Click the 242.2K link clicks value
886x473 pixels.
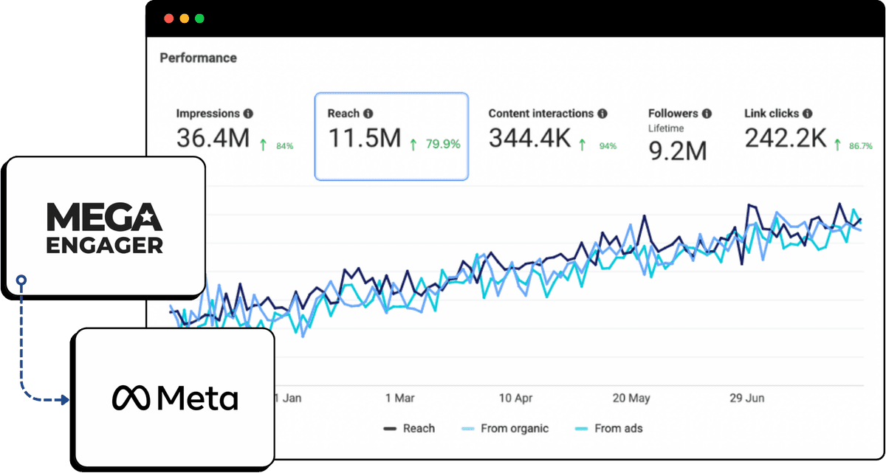(786, 138)
